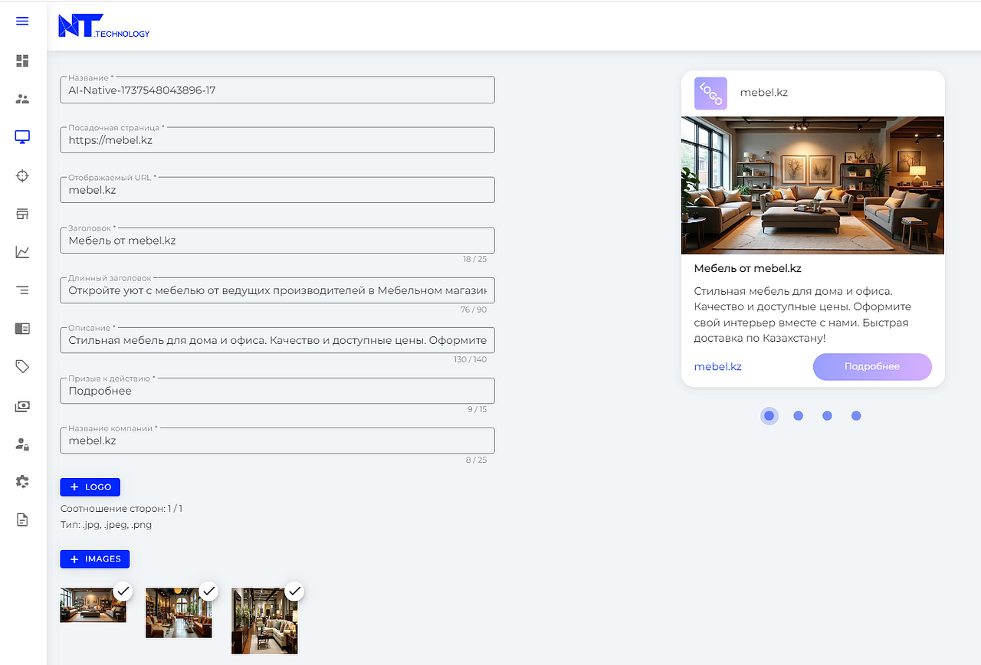981x665 pixels.
Task: Open the storefront icon in sidebar
Action: 22,214
